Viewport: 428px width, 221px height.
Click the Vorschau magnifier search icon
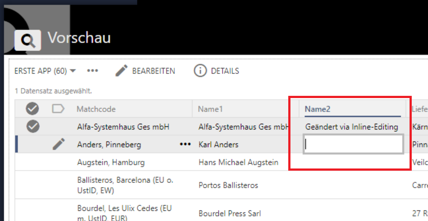(x=28, y=41)
